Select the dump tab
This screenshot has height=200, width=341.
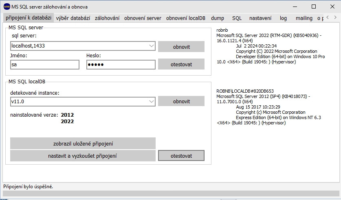[x=218, y=18]
